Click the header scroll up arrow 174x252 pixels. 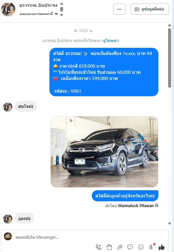[x=61, y=4]
